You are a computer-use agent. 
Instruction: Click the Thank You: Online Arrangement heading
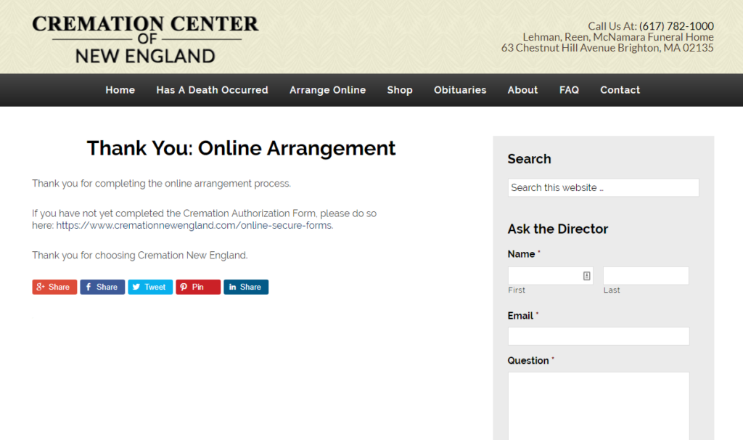[241, 148]
